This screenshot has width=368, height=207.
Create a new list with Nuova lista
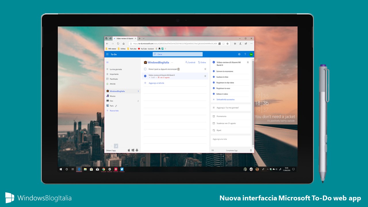(x=112, y=111)
